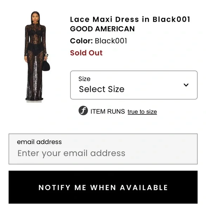Click the "Select Size" placeholder text
This screenshot has width=206, height=206.
point(102,89)
